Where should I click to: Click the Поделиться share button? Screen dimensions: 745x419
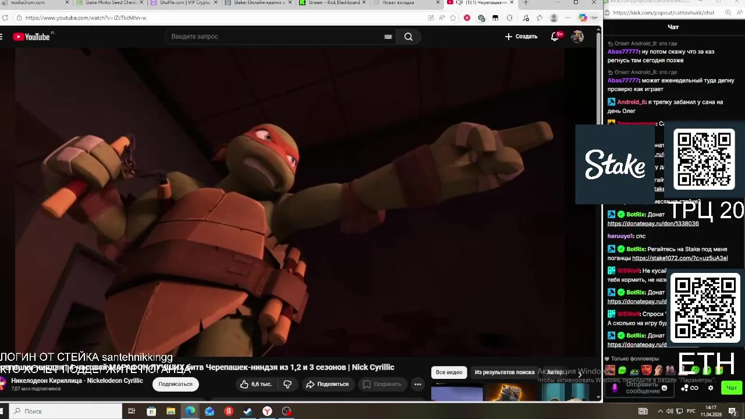327,384
